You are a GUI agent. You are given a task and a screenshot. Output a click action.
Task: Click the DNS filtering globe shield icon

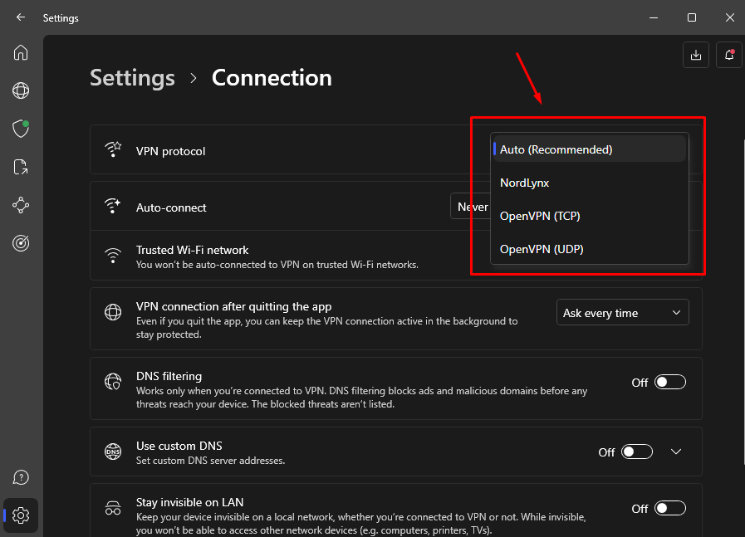pyautogui.click(x=113, y=381)
